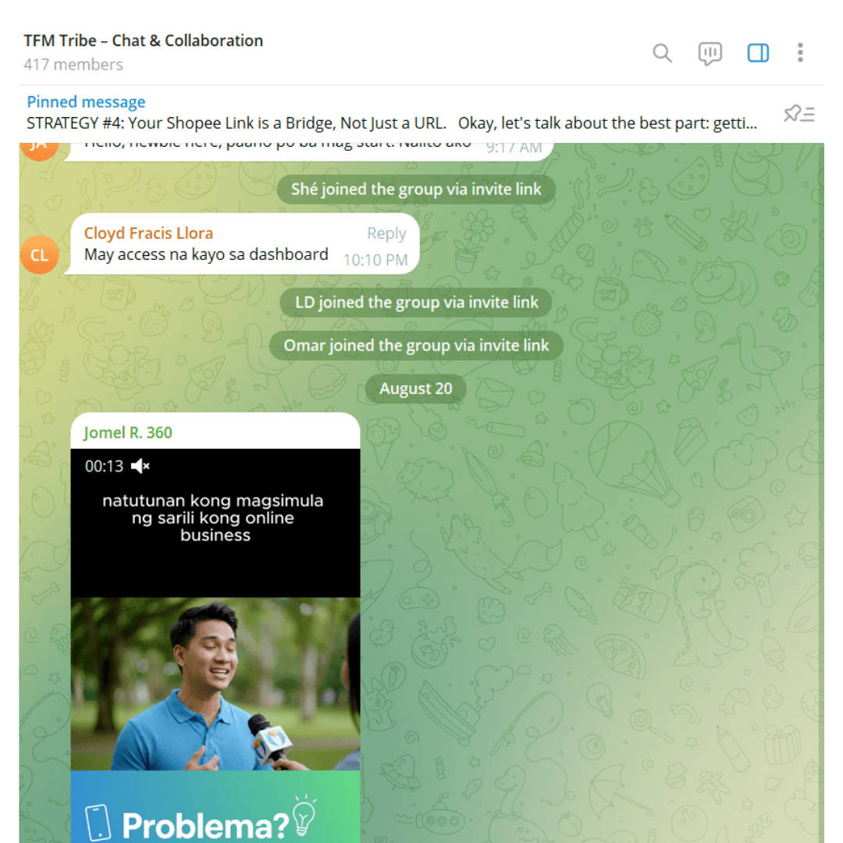Click the LD joined the group notice
The height and width of the screenshot is (843, 843).
415,302
